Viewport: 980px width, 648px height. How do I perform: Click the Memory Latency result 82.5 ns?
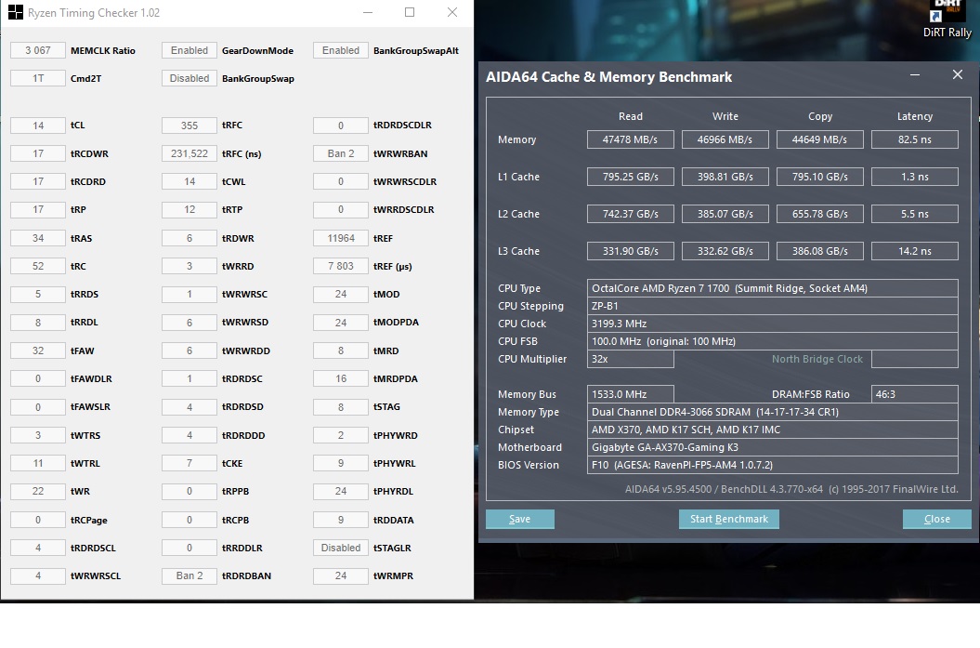point(915,139)
